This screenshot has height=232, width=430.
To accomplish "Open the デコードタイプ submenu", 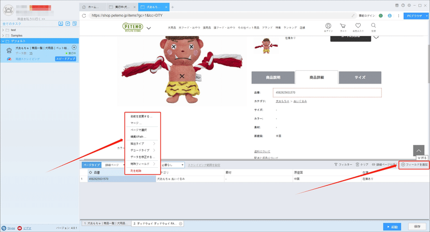I will 142,151.
